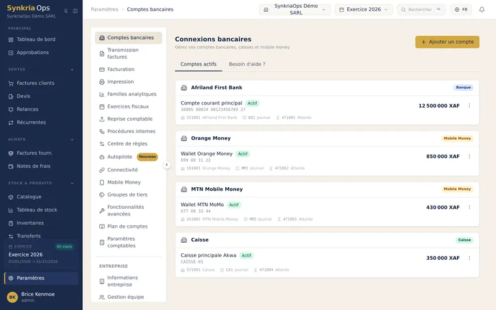The width and height of the screenshot is (496, 310).
Task: Collapse the ACHATS sidebar section
Action: tap(72, 140)
